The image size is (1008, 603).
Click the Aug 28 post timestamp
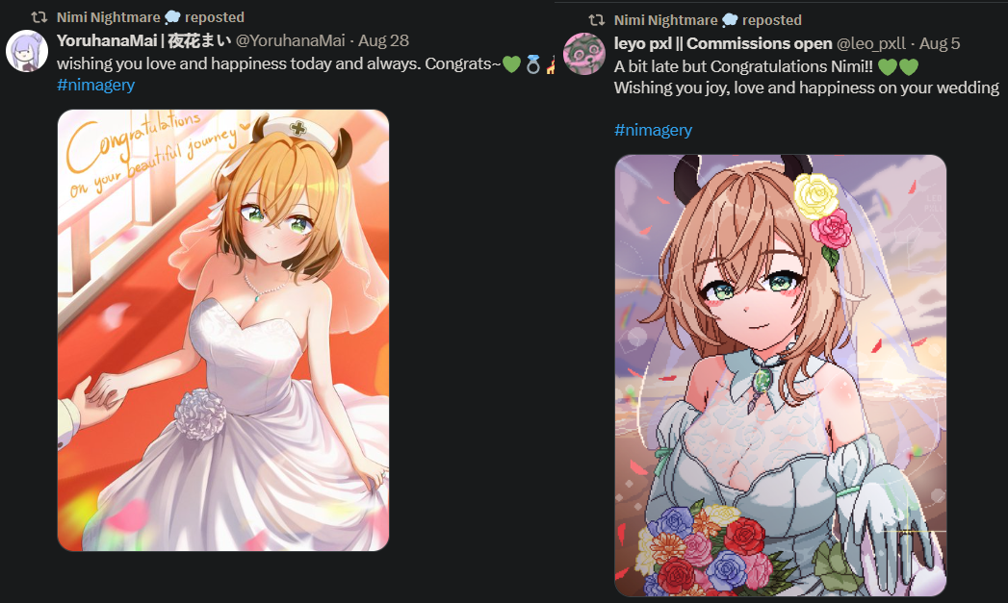point(384,40)
